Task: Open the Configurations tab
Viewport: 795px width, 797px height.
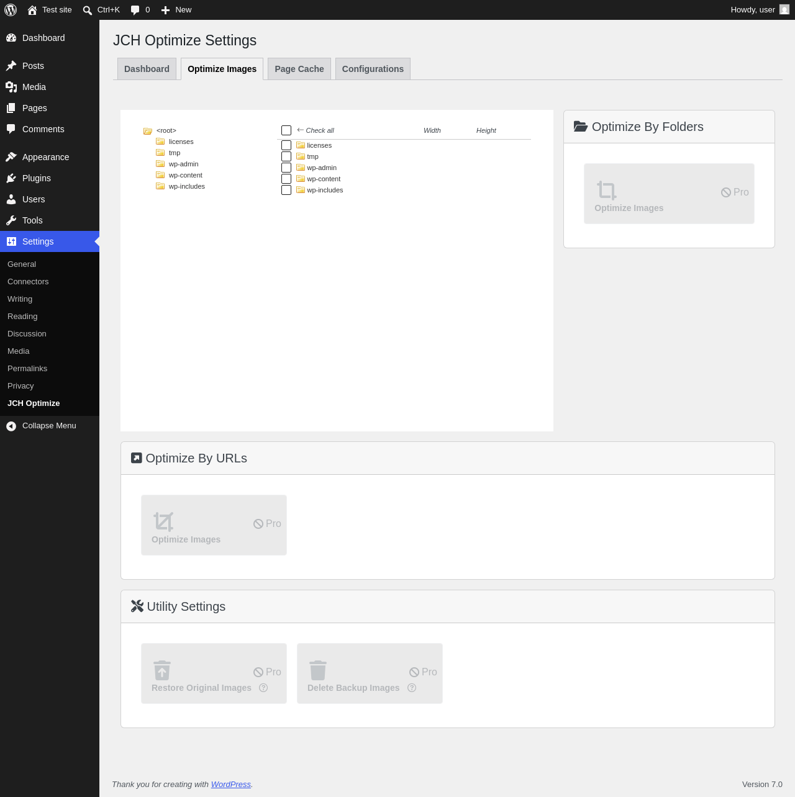Action: coord(373,69)
